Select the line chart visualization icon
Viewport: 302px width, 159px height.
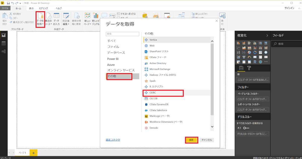tap(238, 48)
